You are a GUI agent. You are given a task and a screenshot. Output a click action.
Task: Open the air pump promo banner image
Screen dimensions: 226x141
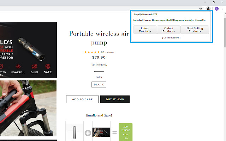(28, 50)
